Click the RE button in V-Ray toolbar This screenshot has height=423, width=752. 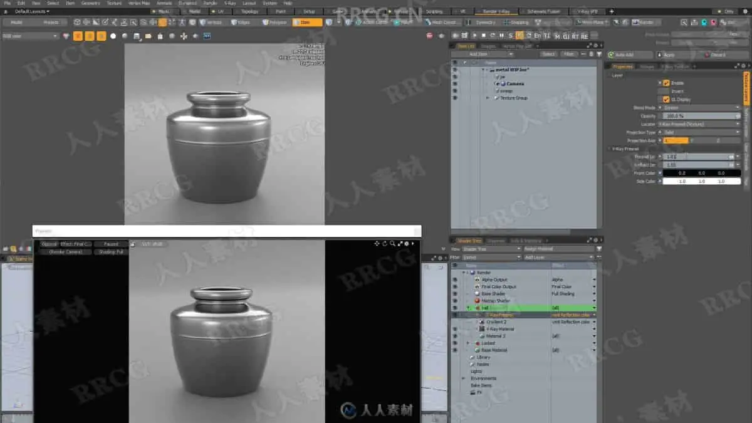[584, 36]
